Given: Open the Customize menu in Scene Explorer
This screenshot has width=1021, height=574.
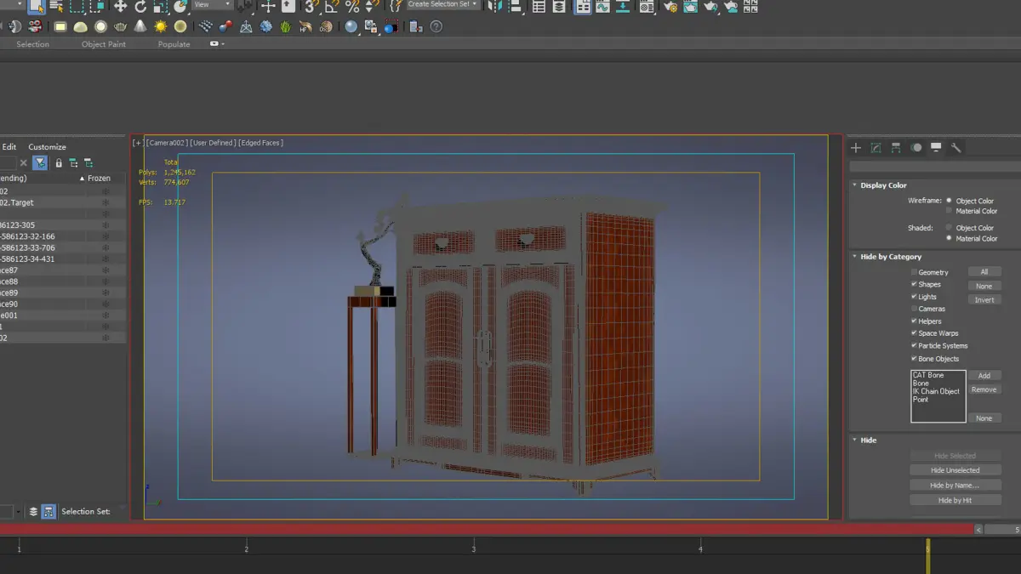Looking at the screenshot, I should [x=47, y=147].
